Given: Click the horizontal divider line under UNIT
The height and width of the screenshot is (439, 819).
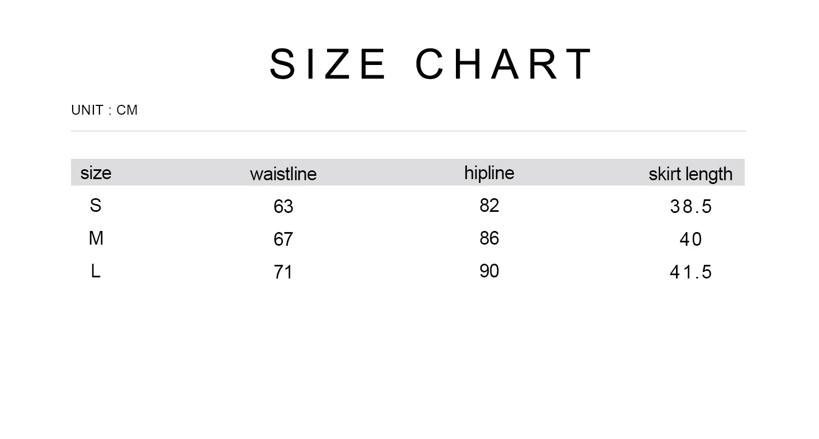Looking at the screenshot, I should [x=408, y=131].
